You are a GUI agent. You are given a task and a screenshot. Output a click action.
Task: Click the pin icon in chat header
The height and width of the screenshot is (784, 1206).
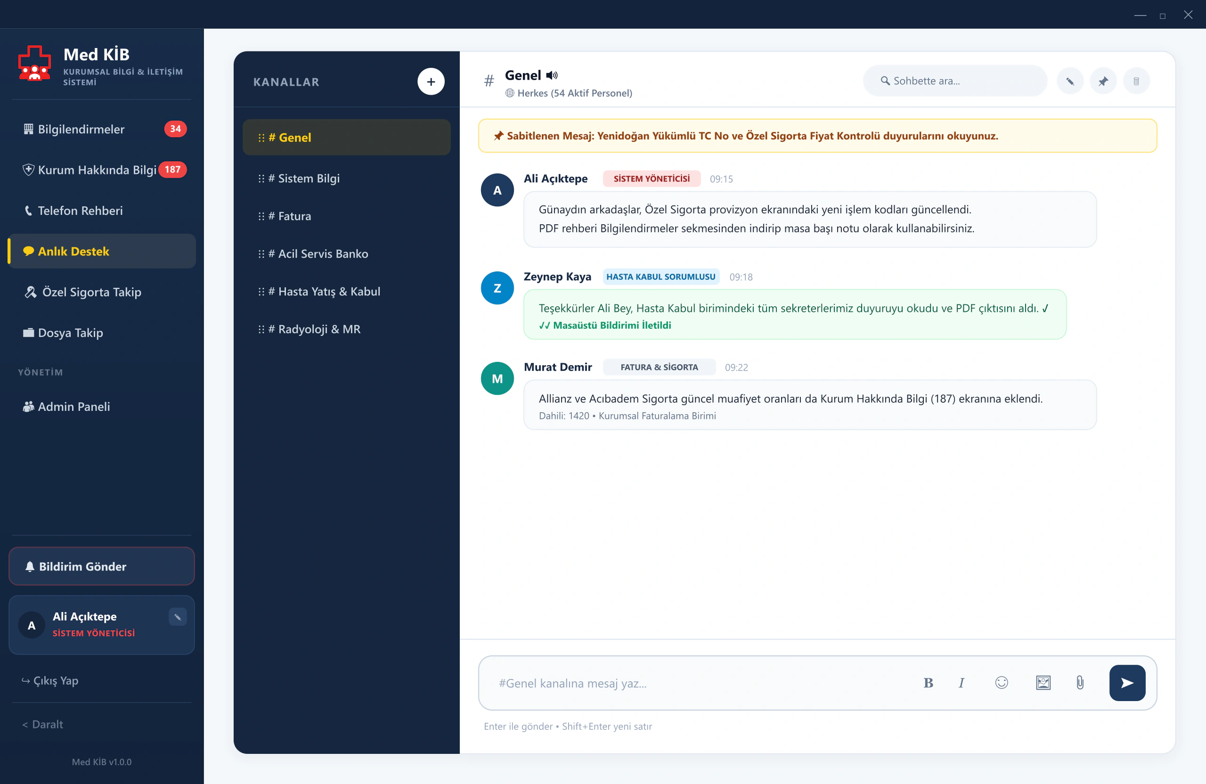(1103, 81)
